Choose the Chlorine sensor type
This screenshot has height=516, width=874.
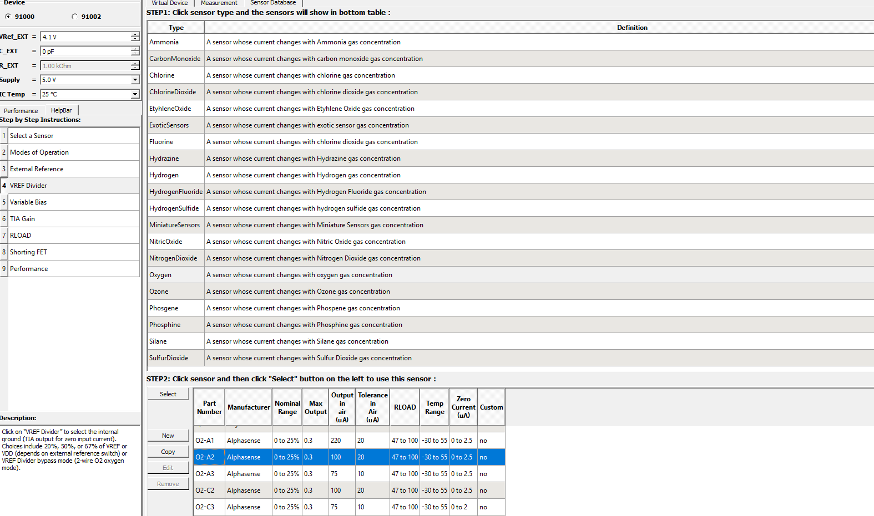[176, 75]
